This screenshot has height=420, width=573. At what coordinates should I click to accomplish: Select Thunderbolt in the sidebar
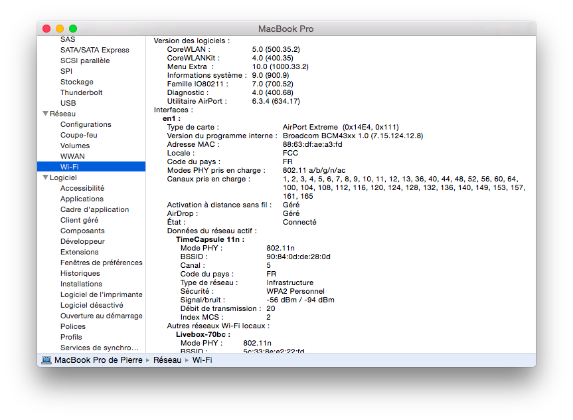(81, 92)
